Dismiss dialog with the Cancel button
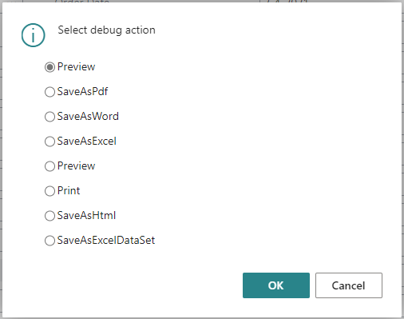404x319 pixels. (349, 285)
